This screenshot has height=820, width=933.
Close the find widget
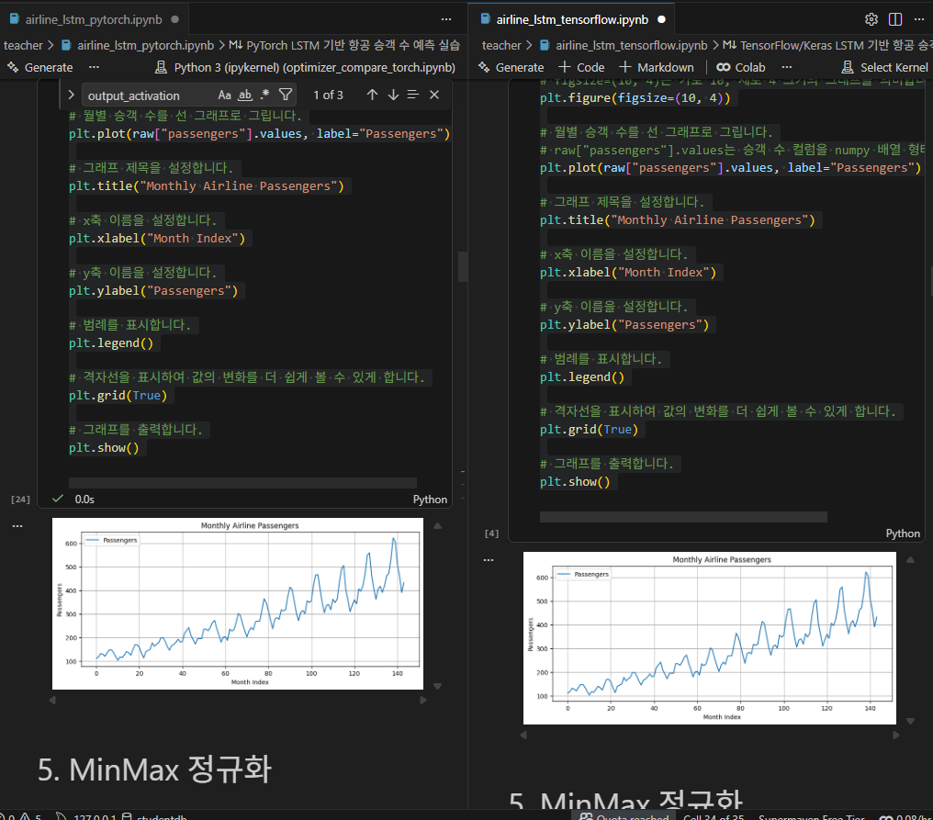tap(434, 95)
